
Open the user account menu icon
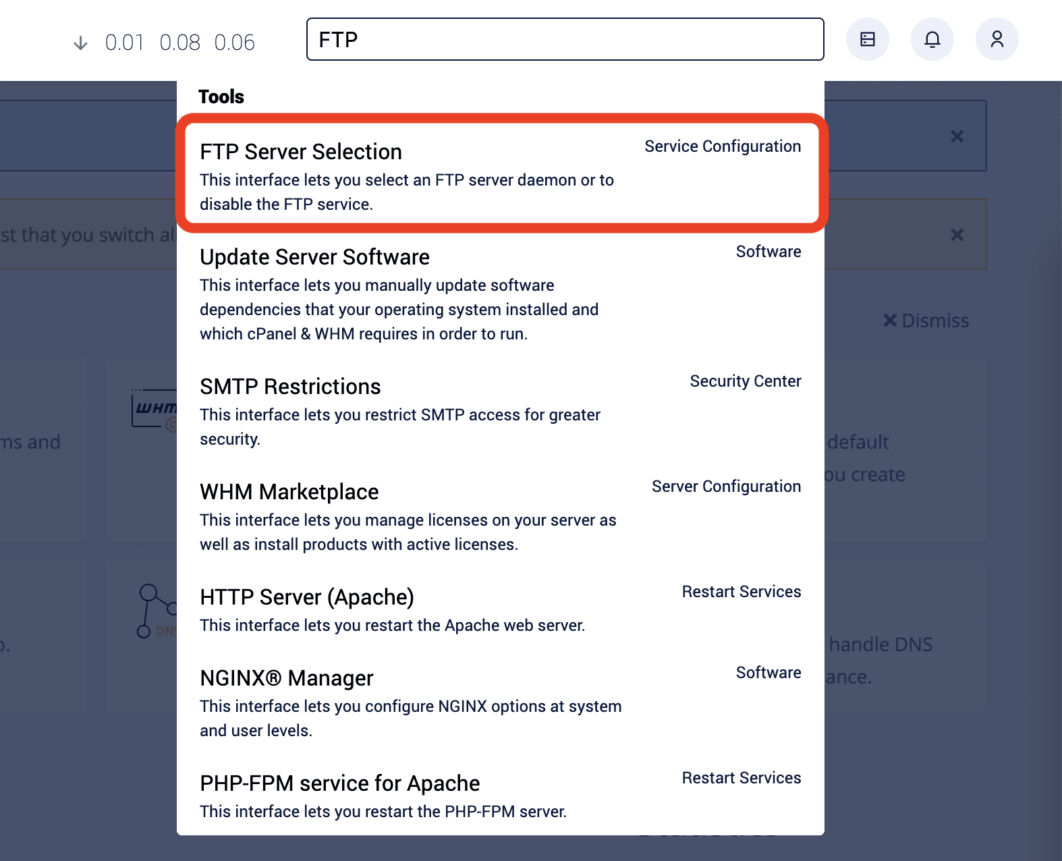(x=997, y=39)
